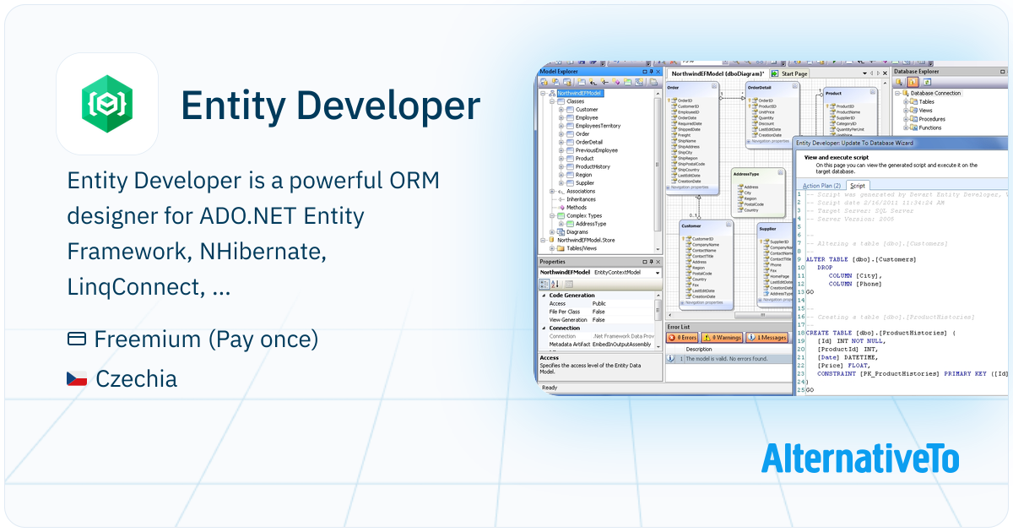Expand Navigation properties of Order entity
The width and height of the screenshot is (1013, 532).
click(x=667, y=187)
